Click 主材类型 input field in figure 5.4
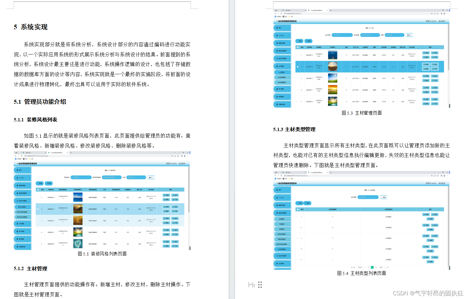 [368, 197]
